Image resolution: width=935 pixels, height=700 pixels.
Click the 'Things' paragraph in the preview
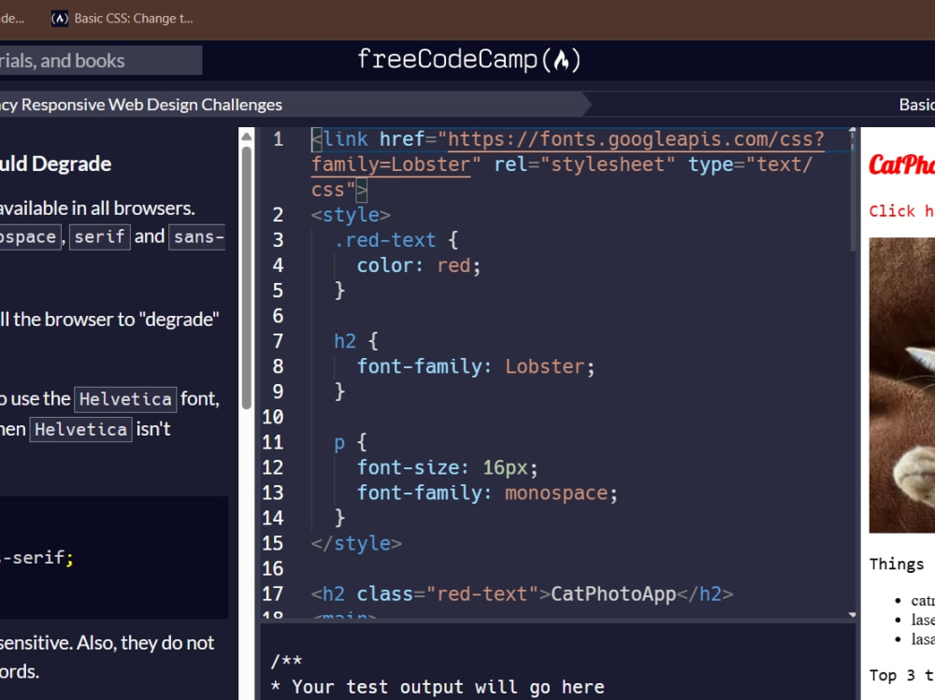[897, 564]
